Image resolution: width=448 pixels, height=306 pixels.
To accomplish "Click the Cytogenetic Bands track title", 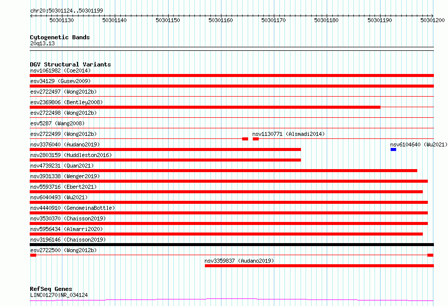I will pos(60,37).
